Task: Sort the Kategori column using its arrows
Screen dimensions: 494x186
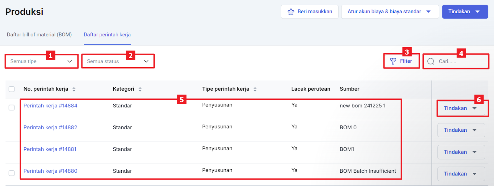Action: (140, 89)
